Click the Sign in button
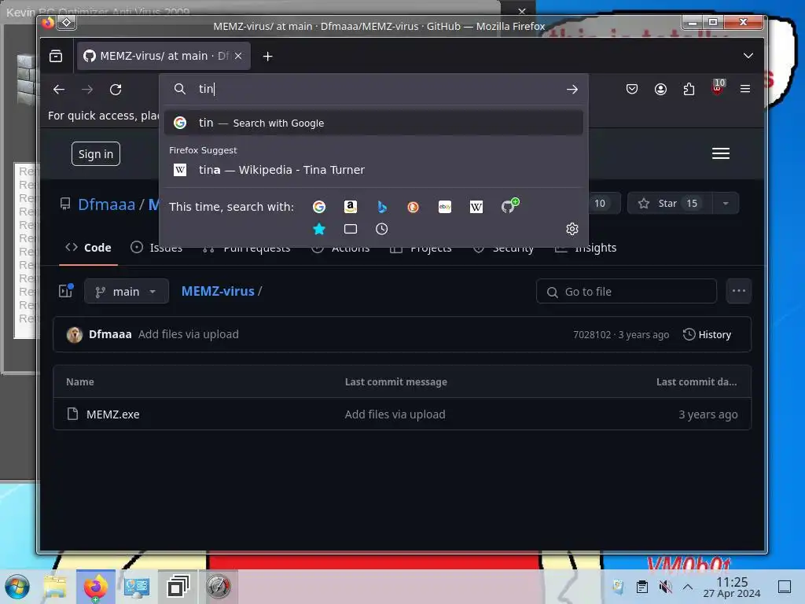Screen dimensions: 805x604 point(95,154)
